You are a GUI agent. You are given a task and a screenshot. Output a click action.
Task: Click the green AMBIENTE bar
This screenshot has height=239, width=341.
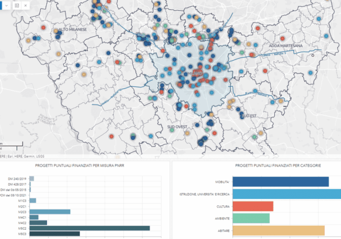pos(251,218)
